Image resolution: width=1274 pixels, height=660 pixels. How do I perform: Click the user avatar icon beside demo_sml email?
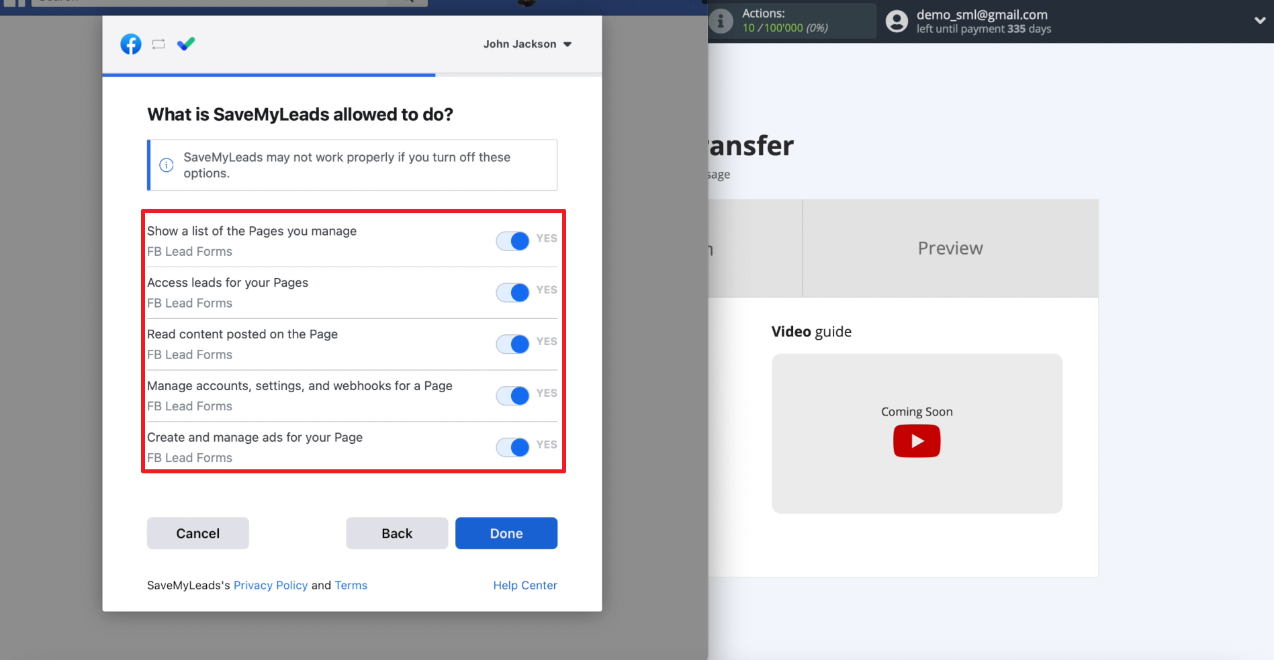[897, 21]
